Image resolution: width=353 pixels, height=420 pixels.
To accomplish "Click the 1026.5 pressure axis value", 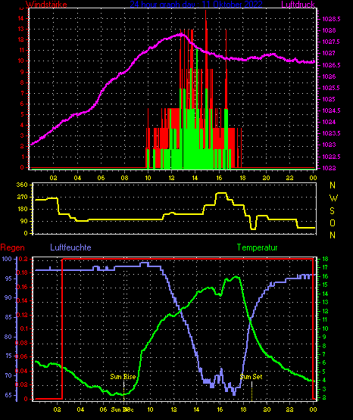I will click(x=331, y=65).
